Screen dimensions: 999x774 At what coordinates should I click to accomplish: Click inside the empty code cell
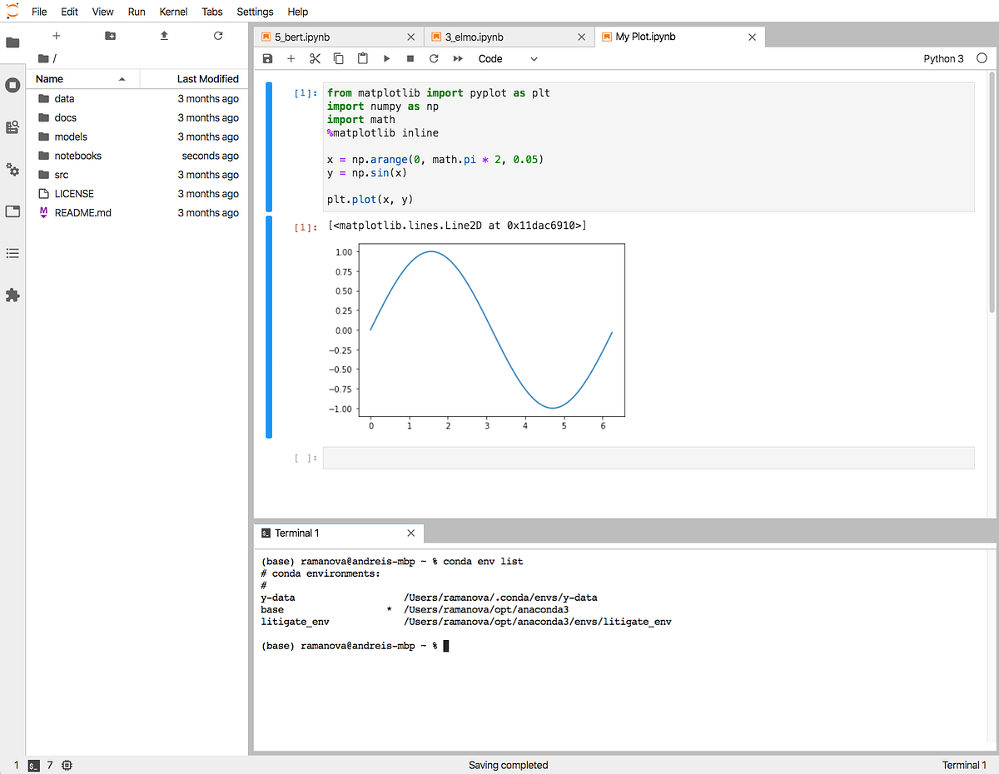[x=583, y=457]
